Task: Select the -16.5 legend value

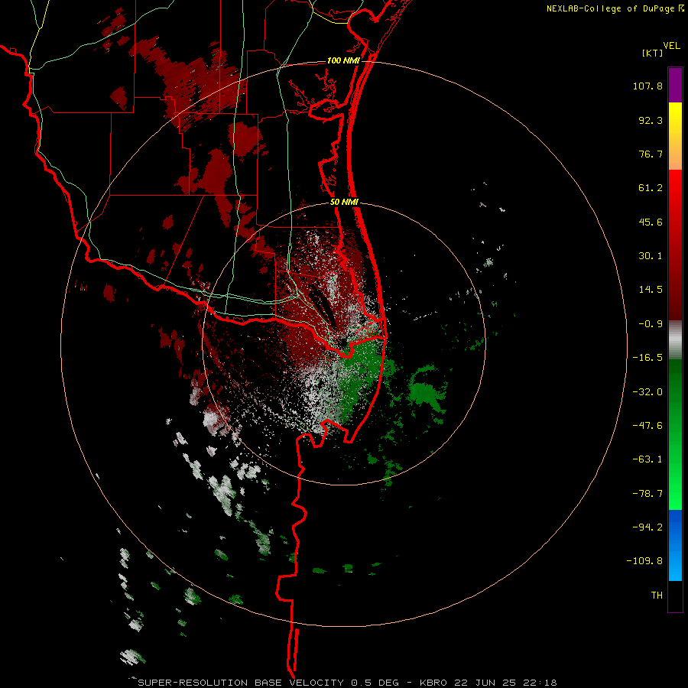Action: click(x=647, y=358)
